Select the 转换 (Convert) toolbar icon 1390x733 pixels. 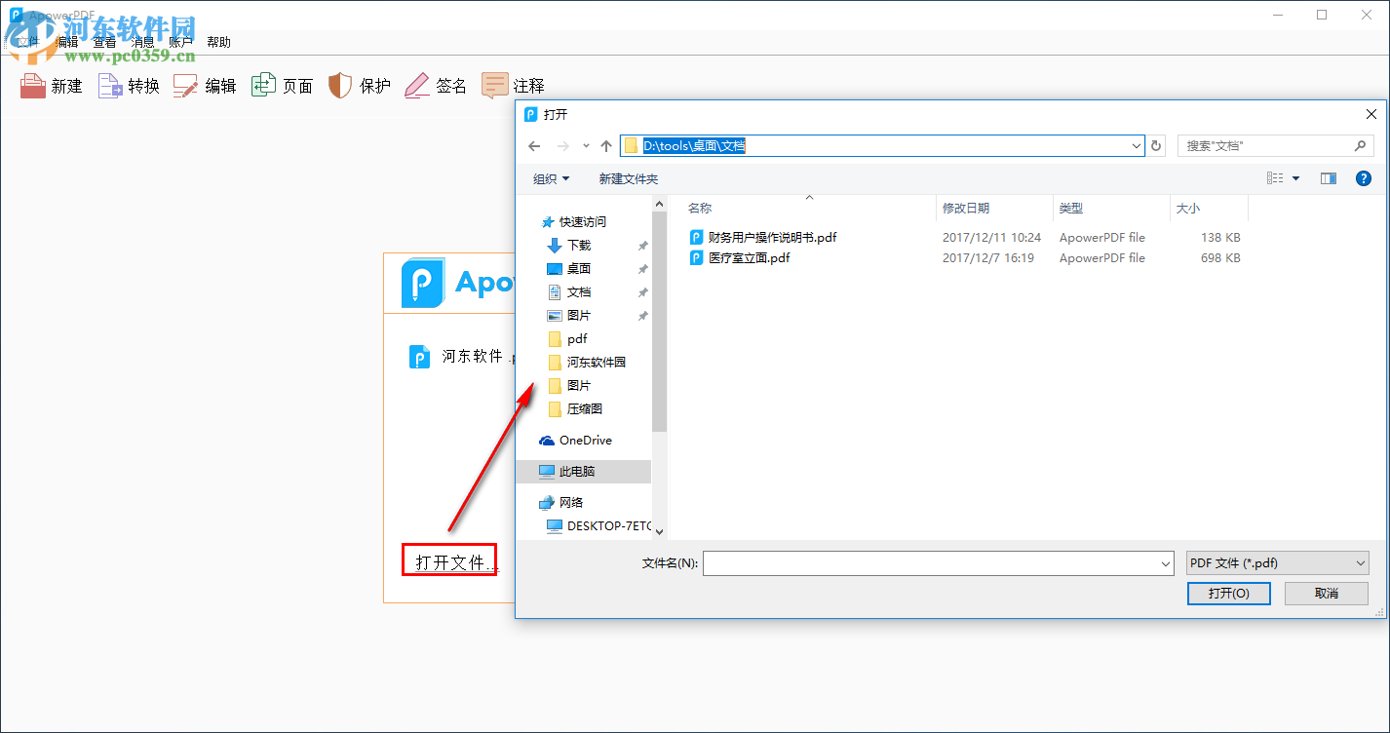[x=128, y=86]
